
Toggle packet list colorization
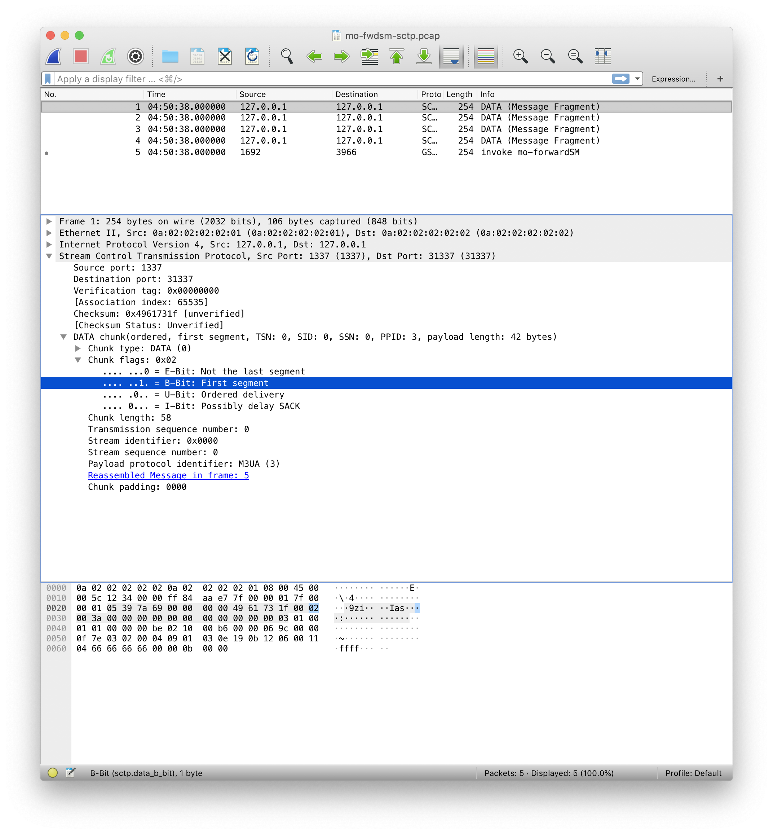click(486, 56)
